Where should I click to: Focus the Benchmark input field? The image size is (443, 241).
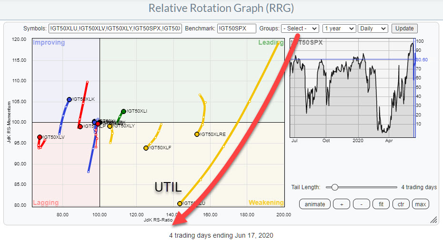point(236,29)
